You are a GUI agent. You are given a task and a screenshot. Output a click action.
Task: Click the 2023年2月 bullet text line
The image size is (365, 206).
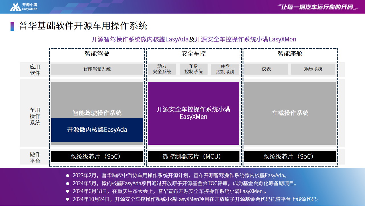(179, 175)
